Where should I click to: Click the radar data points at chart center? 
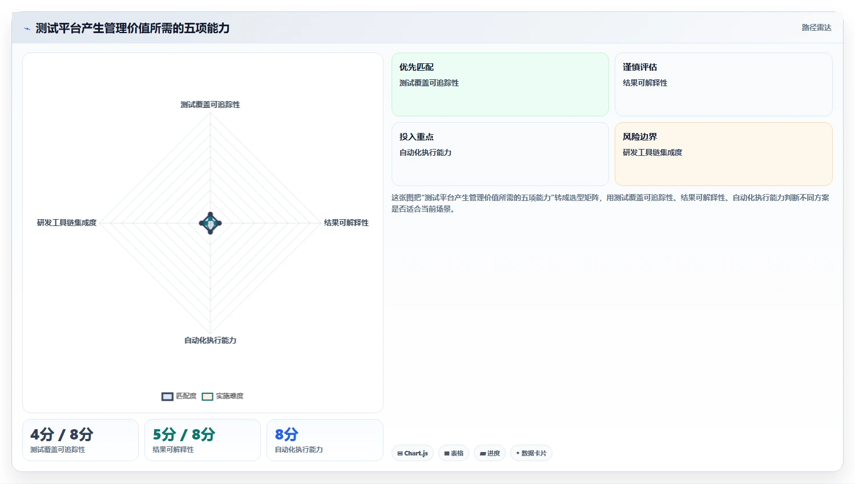(x=210, y=223)
